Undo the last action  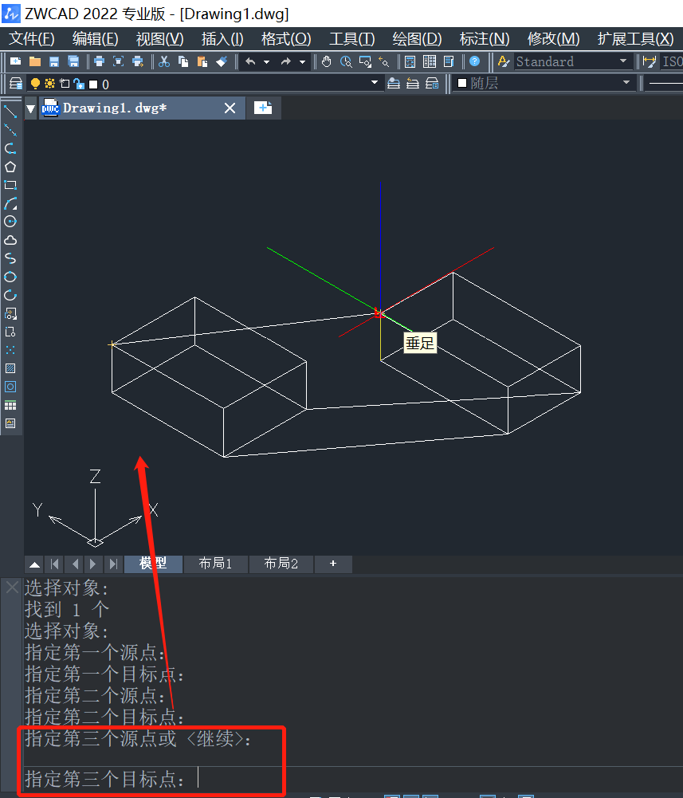coord(250,61)
